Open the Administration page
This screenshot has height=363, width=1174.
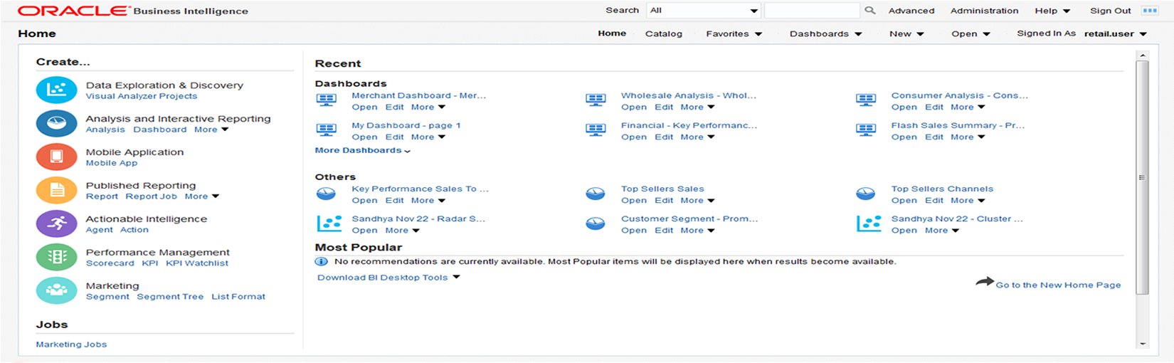tap(985, 11)
